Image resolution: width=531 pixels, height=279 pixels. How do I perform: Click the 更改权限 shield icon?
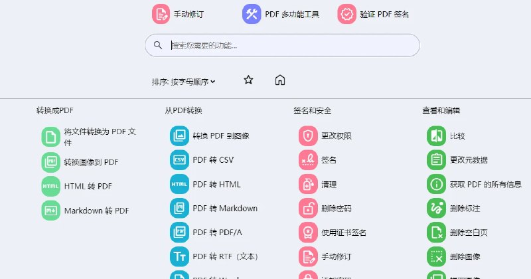(308, 136)
